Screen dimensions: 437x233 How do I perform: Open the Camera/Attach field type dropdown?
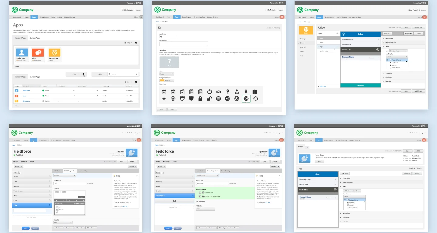tap(207, 176)
